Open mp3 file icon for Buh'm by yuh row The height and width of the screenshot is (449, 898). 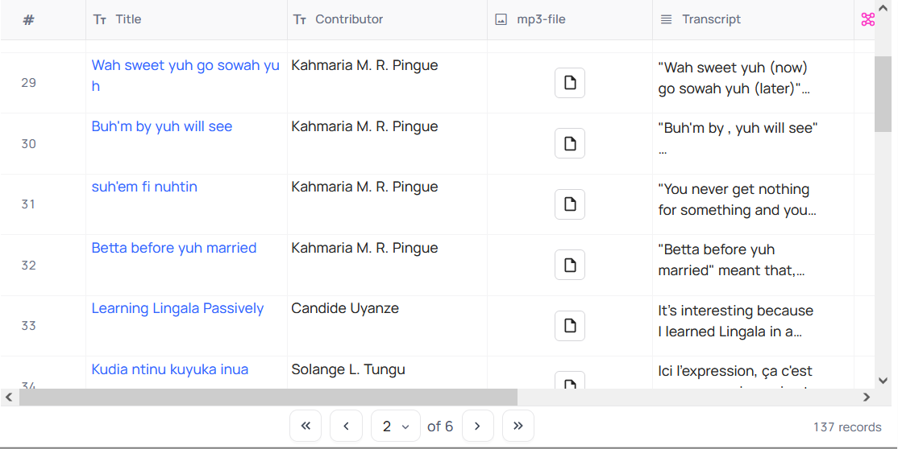click(569, 143)
